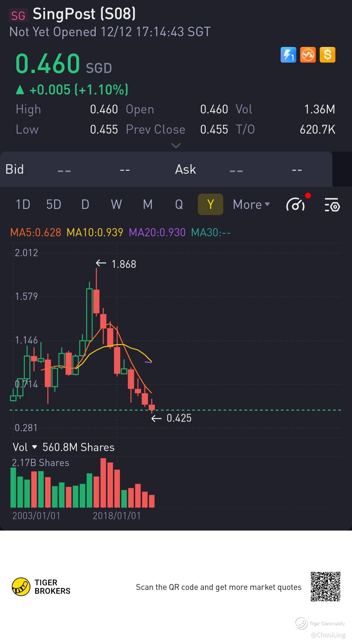Open the More timeframe dropdown
352x643 pixels.
[x=251, y=205]
